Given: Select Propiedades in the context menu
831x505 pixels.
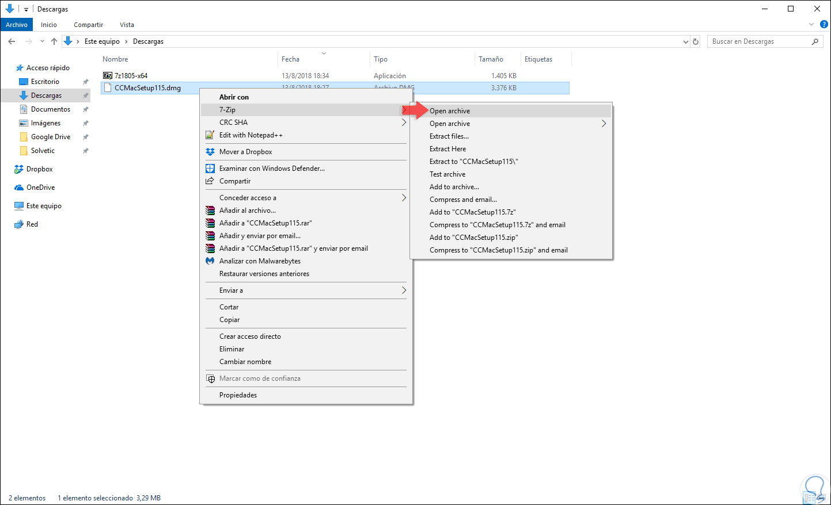Looking at the screenshot, I should click(238, 395).
